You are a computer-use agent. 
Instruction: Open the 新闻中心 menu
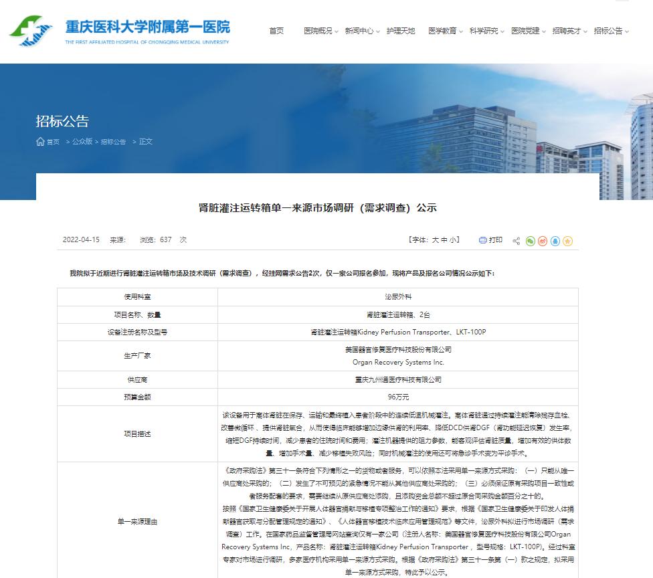[x=359, y=31]
